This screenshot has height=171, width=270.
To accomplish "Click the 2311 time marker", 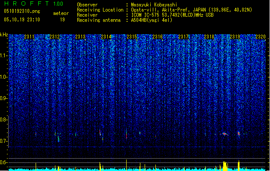I will 29,37.
